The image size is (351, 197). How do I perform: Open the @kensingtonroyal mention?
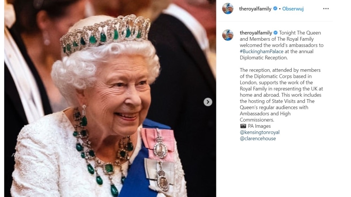(x=259, y=132)
